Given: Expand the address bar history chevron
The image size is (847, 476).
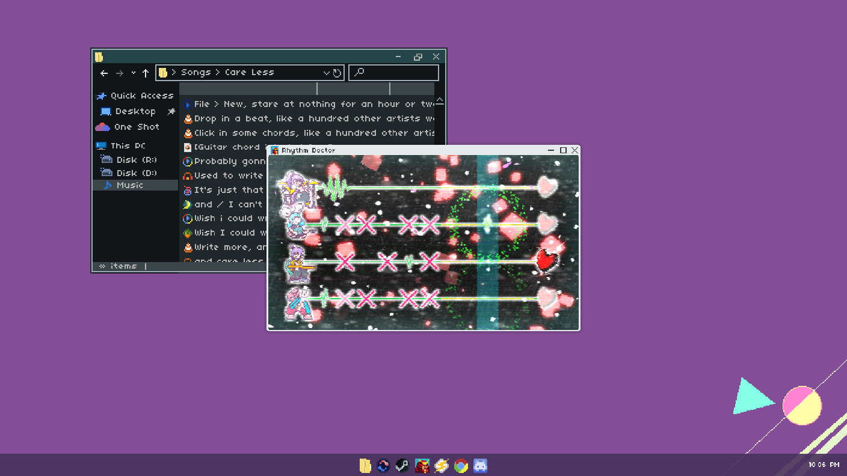Looking at the screenshot, I should click(x=327, y=73).
